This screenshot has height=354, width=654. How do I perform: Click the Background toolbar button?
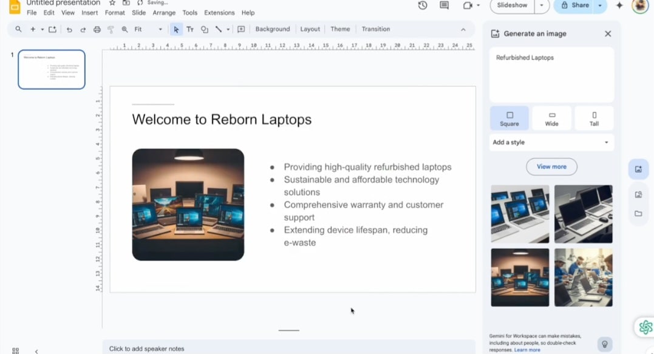(x=273, y=29)
